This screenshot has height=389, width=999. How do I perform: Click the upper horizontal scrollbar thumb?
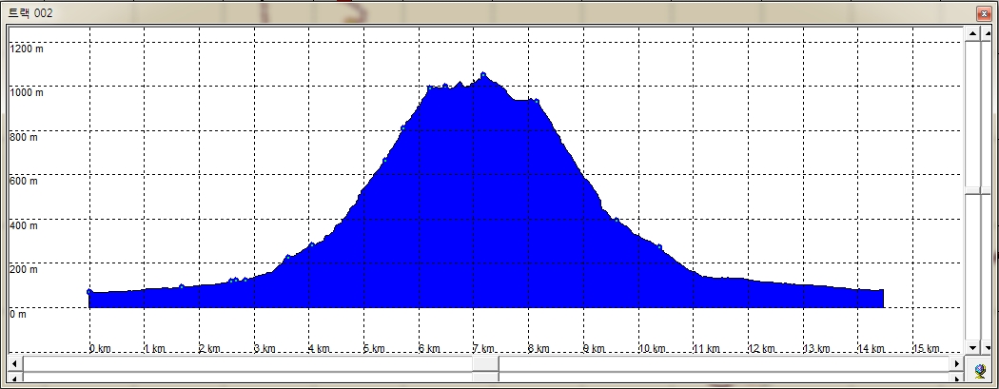click(x=485, y=363)
